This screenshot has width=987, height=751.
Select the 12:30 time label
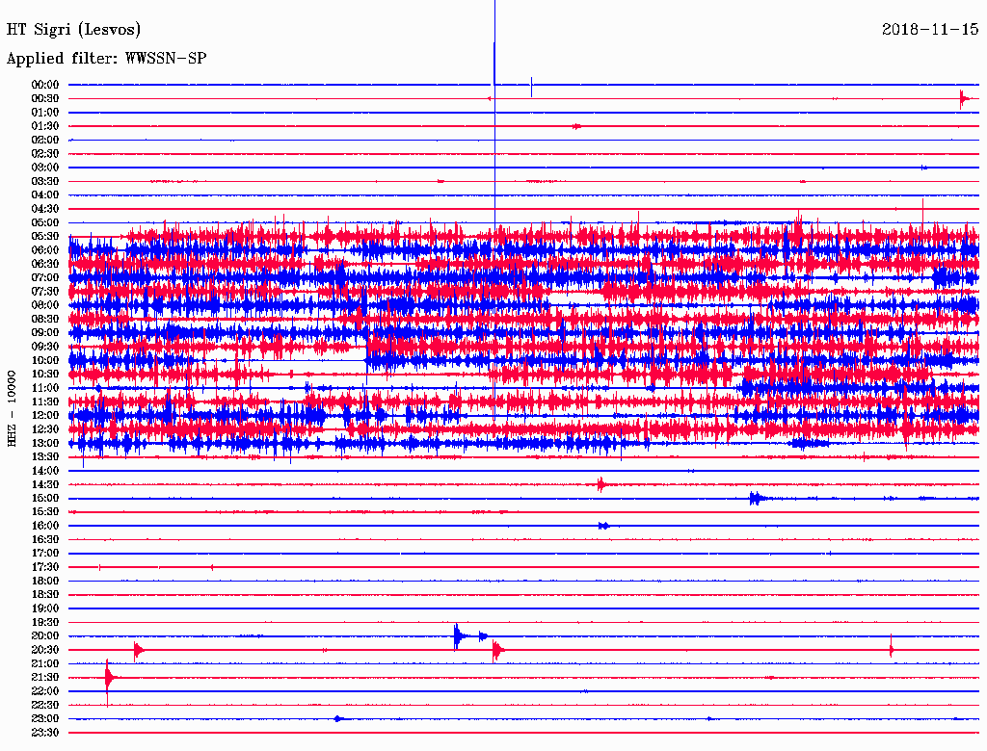click(x=45, y=429)
